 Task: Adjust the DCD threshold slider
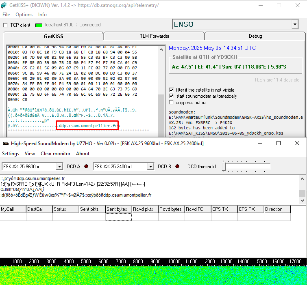(x=224, y=167)
